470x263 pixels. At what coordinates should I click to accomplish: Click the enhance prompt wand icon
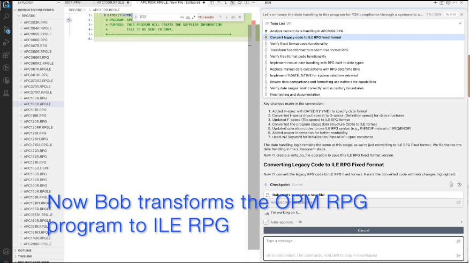(458, 241)
